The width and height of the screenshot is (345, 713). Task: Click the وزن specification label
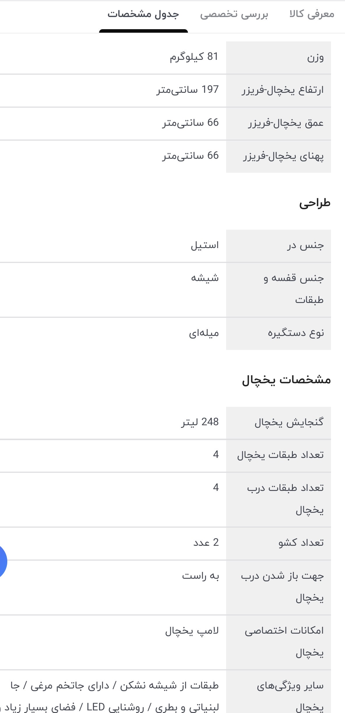click(315, 57)
